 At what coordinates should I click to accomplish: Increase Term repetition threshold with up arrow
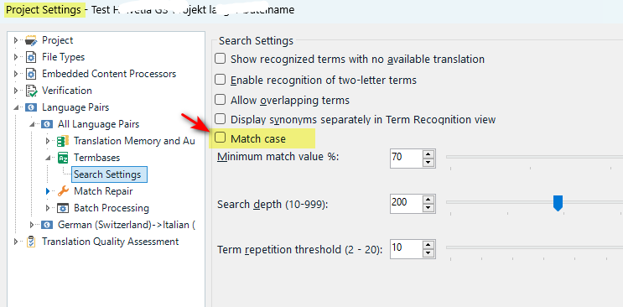(x=428, y=245)
